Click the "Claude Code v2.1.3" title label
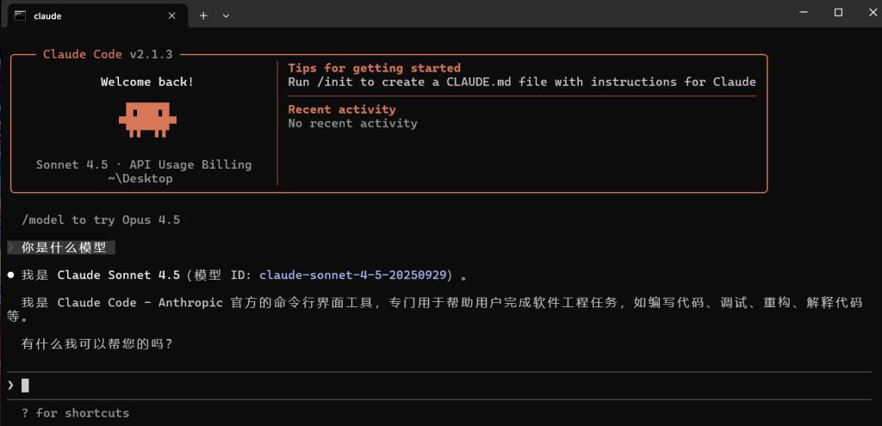Viewport: 882px width, 426px height. coord(108,54)
